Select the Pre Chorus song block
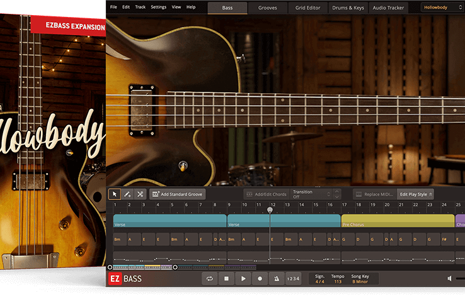465x307 pixels. [x=398, y=221]
